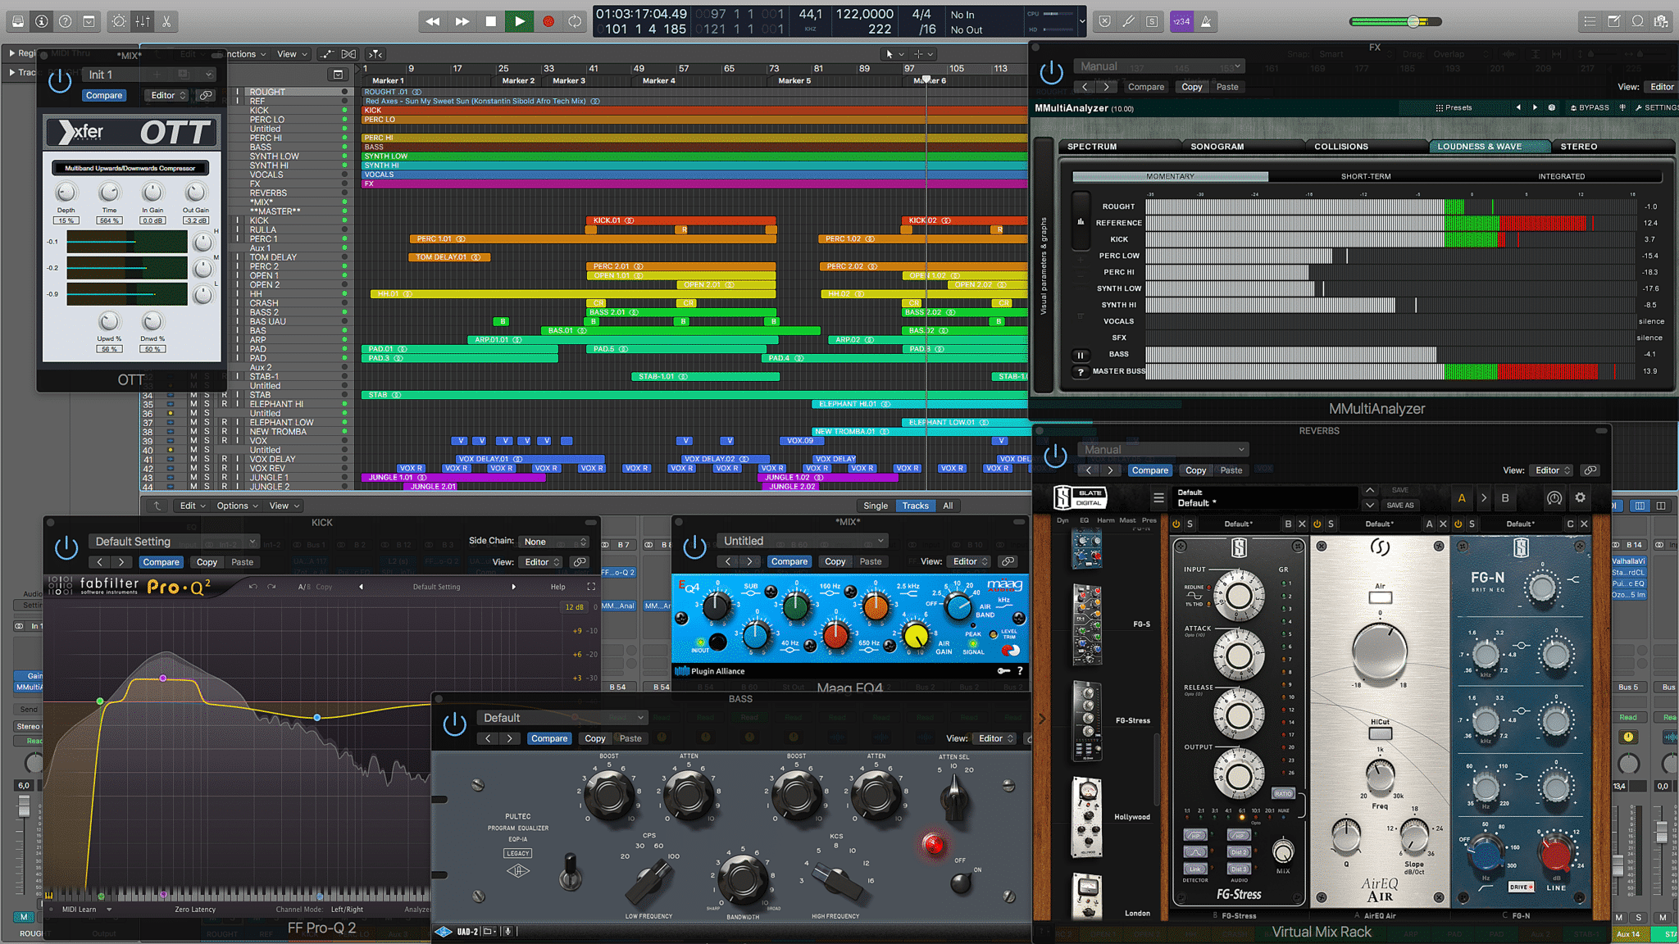The height and width of the screenshot is (944, 1679).
Task: Open MMultiAnalyzer Manual preset dropdown
Action: tap(1159, 66)
